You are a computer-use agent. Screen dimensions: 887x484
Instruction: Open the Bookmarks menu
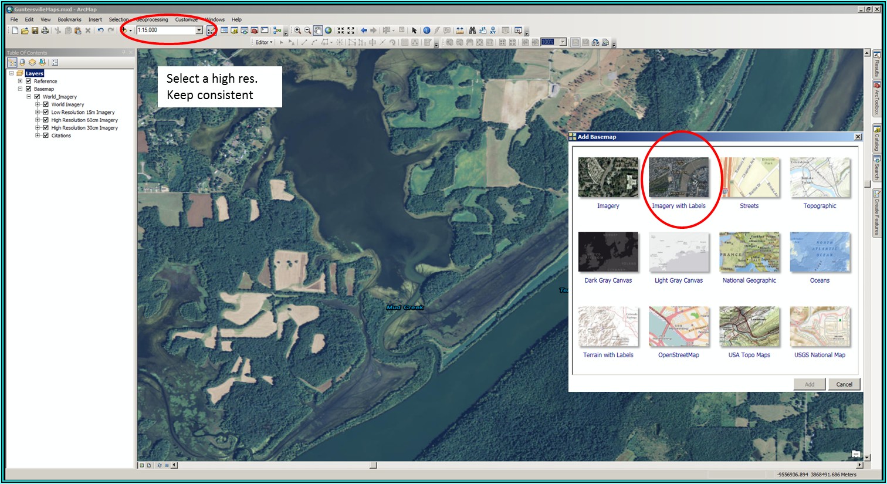pyautogui.click(x=69, y=19)
